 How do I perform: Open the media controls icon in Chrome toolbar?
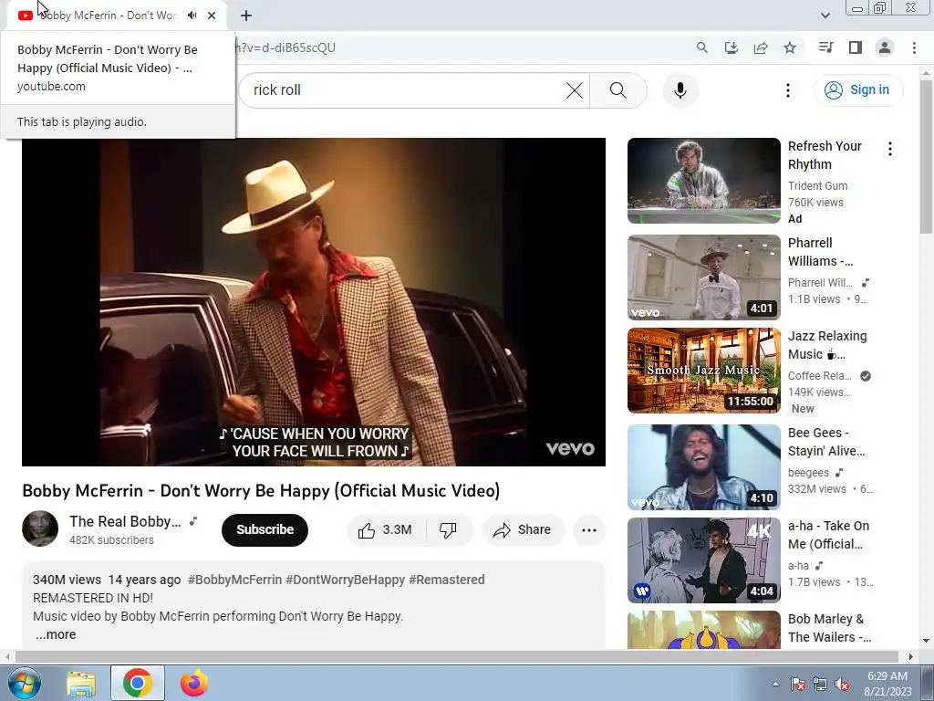pyautogui.click(x=825, y=47)
